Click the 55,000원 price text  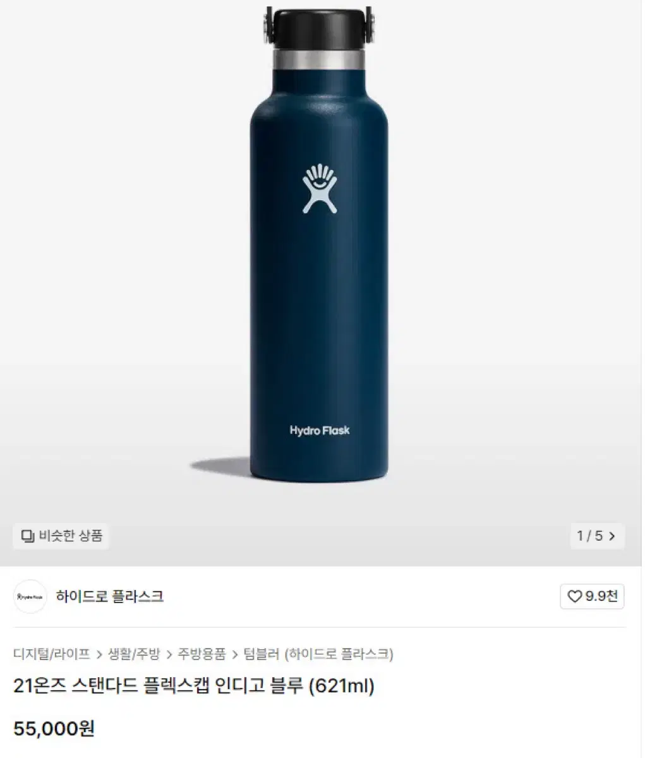(x=54, y=728)
